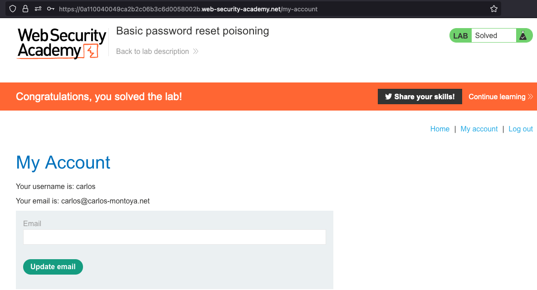
Task: Click the saved password key icon
Action: click(x=51, y=9)
